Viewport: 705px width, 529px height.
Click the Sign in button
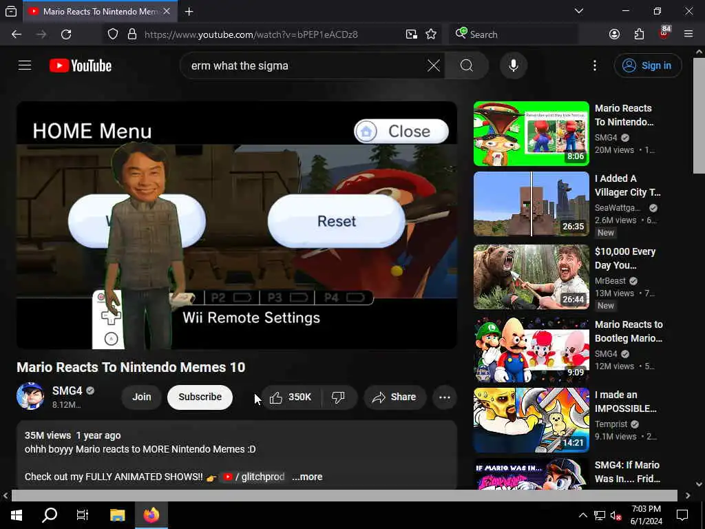pos(647,65)
